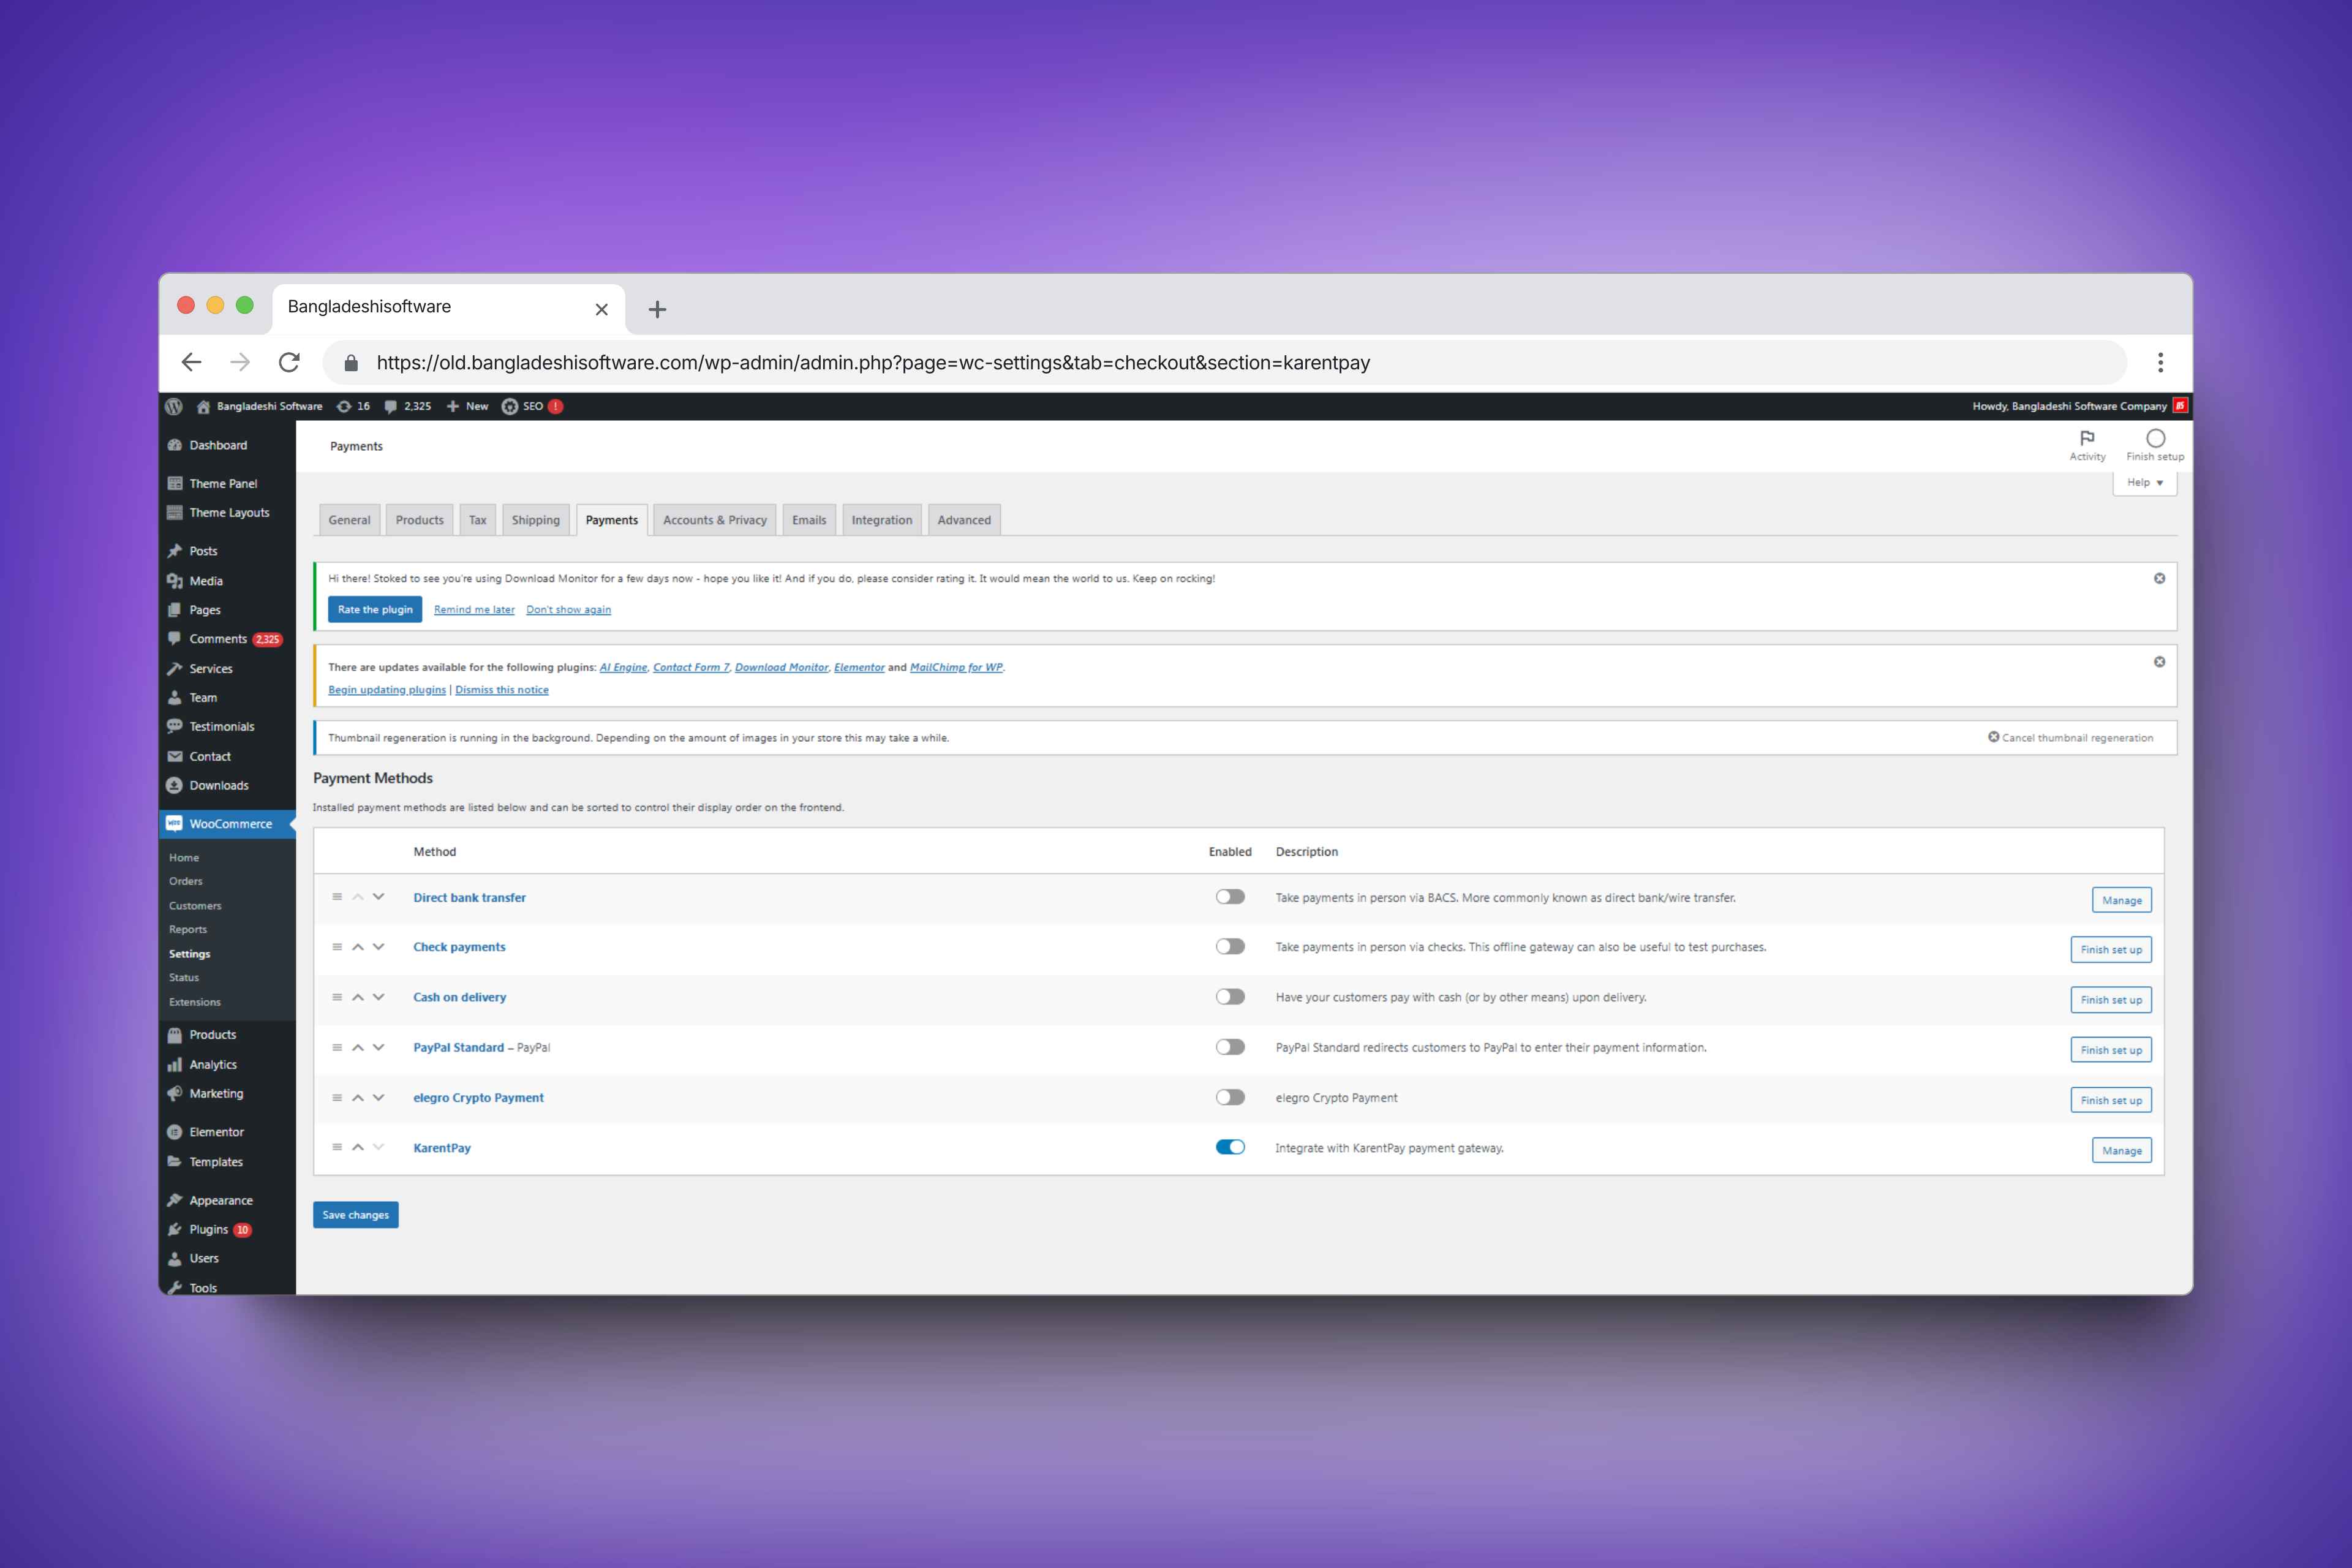Open Extensions under WooCommerce
2352x1568 pixels.
[x=195, y=1002]
